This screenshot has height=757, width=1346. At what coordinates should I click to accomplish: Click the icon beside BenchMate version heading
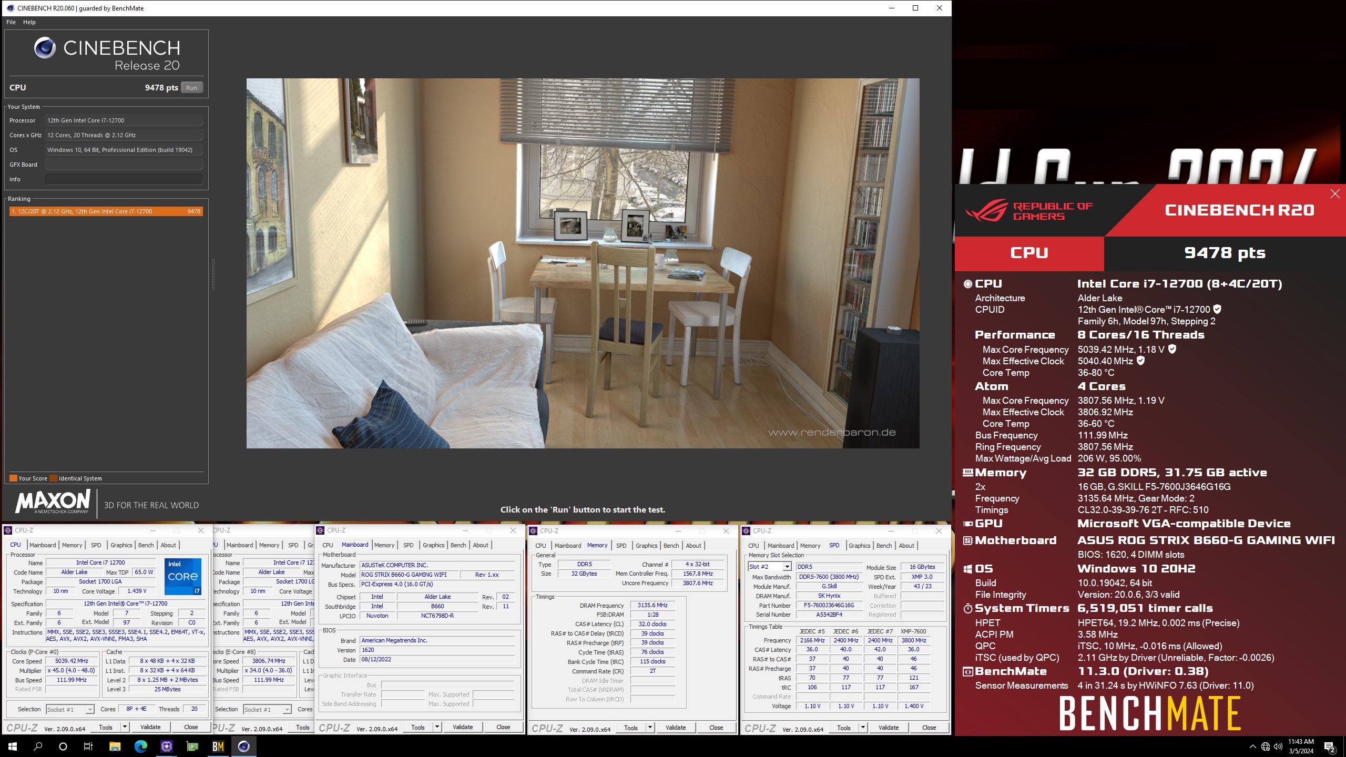pos(967,671)
